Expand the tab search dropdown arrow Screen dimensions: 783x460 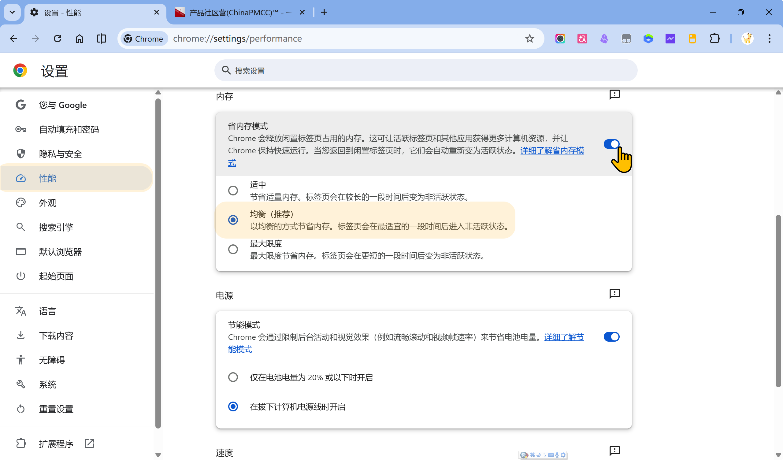click(x=12, y=13)
